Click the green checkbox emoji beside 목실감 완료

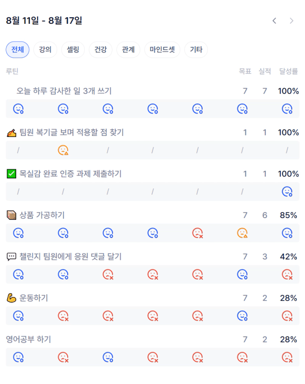click(11, 174)
